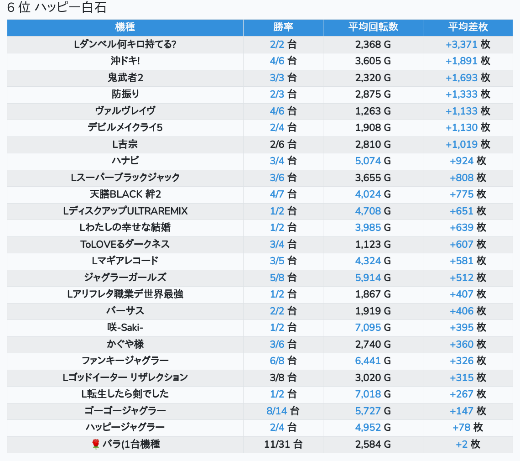This screenshot has width=520, height=461.
Task: Select LディスクアップULTRAREMIX machine name
Action: tap(125, 211)
